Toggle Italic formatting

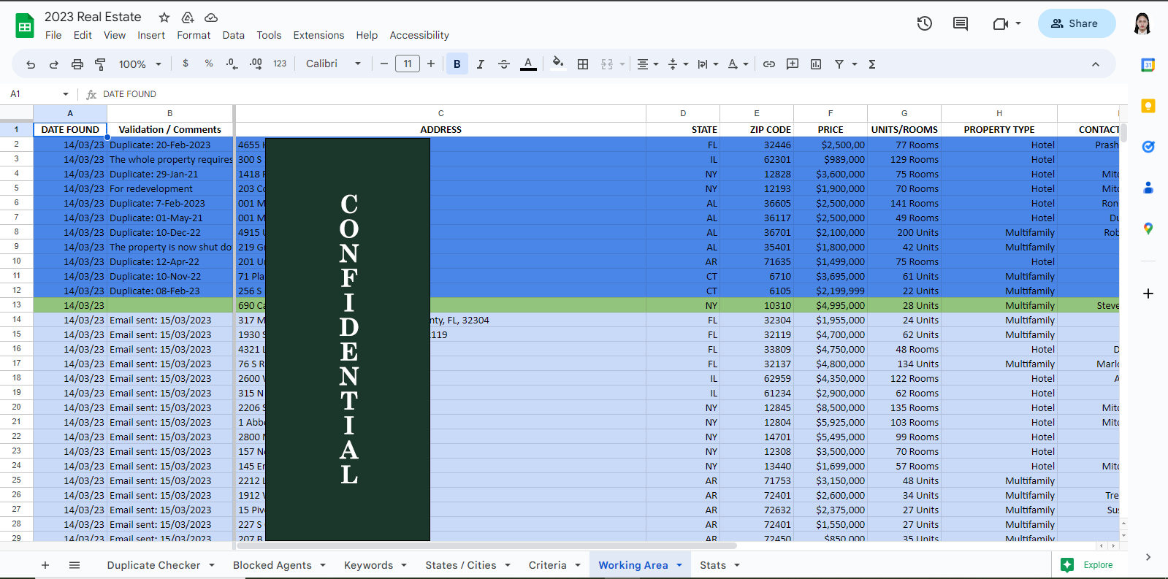tap(481, 64)
